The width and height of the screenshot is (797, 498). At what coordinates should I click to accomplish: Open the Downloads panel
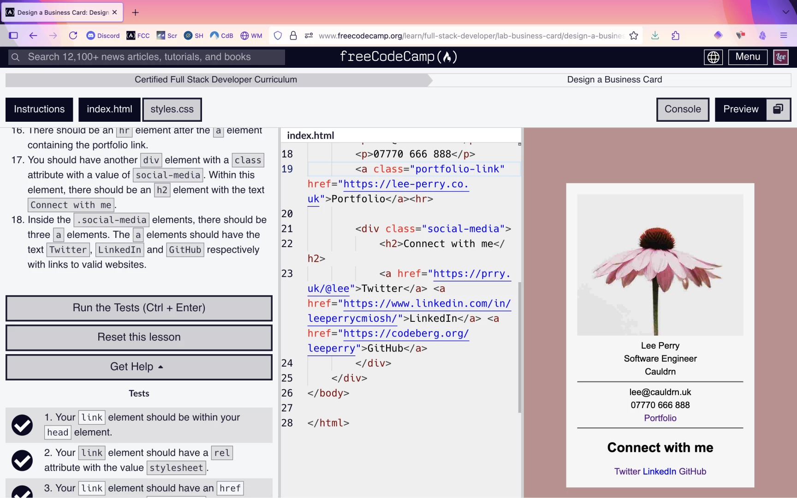pyautogui.click(x=654, y=36)
